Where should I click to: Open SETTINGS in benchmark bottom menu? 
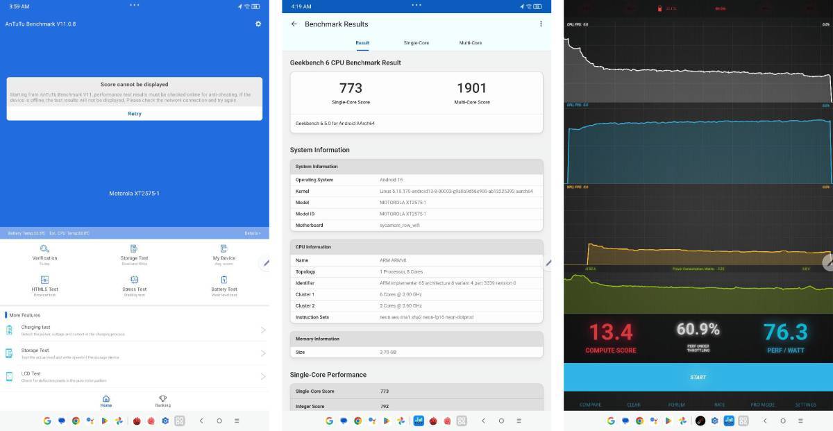click(x=805, y=405)
